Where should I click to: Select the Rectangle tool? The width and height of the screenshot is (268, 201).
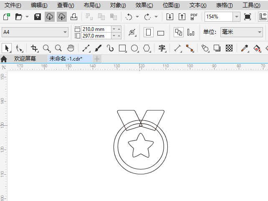pyautogui.click(x=122, y=48)
